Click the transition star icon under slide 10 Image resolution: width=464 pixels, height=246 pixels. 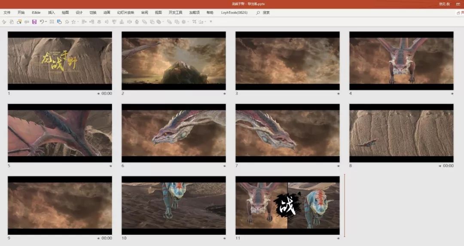(224, 238)
